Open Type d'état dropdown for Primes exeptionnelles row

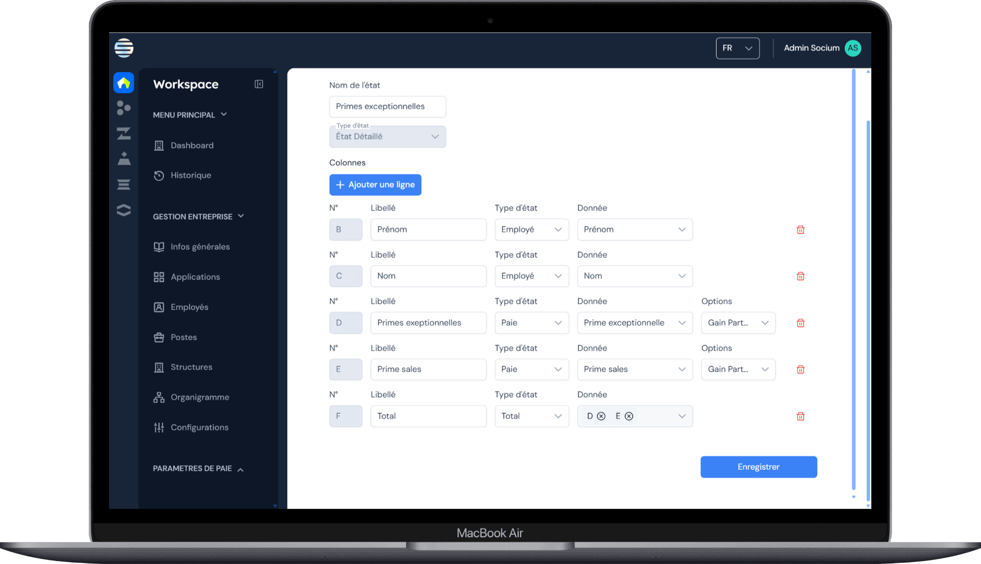tap(531, 323)
